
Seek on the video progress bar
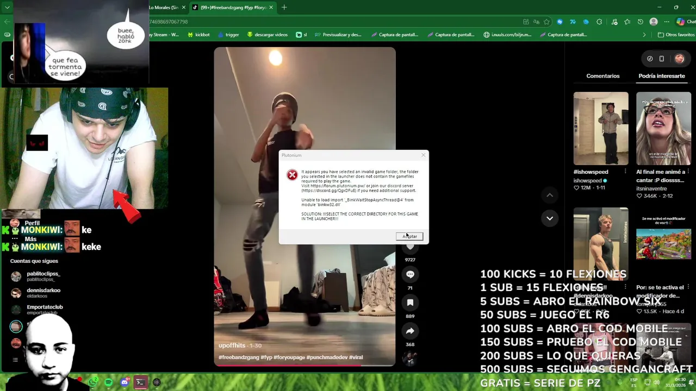tap(304, 365)
